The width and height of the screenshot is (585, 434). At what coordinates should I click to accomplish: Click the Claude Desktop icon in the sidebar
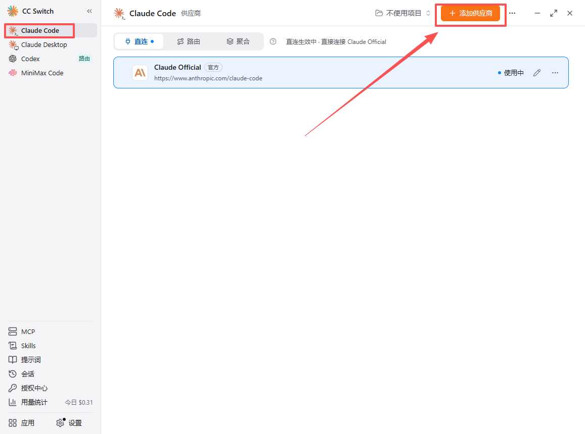pyautogui.click(x=13, y=45)
